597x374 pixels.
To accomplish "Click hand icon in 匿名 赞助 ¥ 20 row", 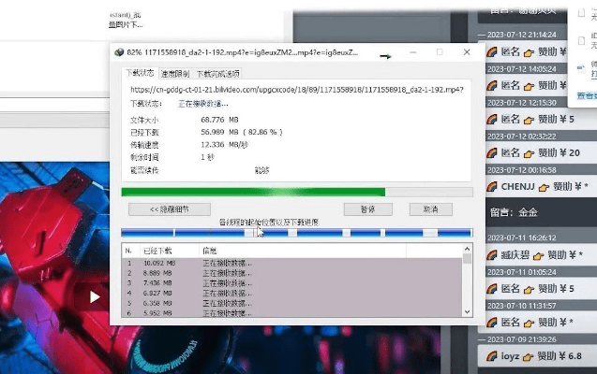I will (x=529, y=153).
